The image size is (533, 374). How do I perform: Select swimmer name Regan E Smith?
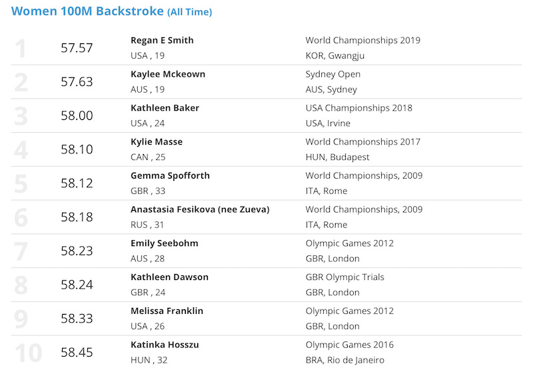[162, 40]
